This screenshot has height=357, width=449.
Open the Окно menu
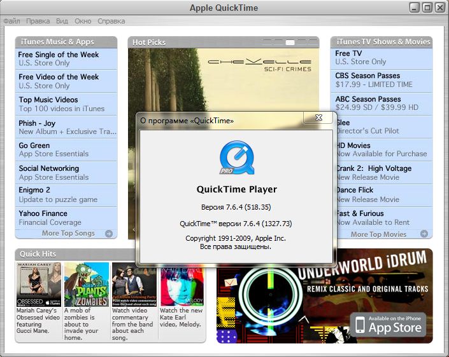[83, 21]
